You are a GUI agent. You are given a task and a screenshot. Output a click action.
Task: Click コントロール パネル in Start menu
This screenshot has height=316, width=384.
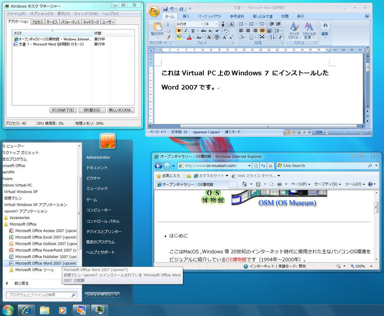click(103, 221)
